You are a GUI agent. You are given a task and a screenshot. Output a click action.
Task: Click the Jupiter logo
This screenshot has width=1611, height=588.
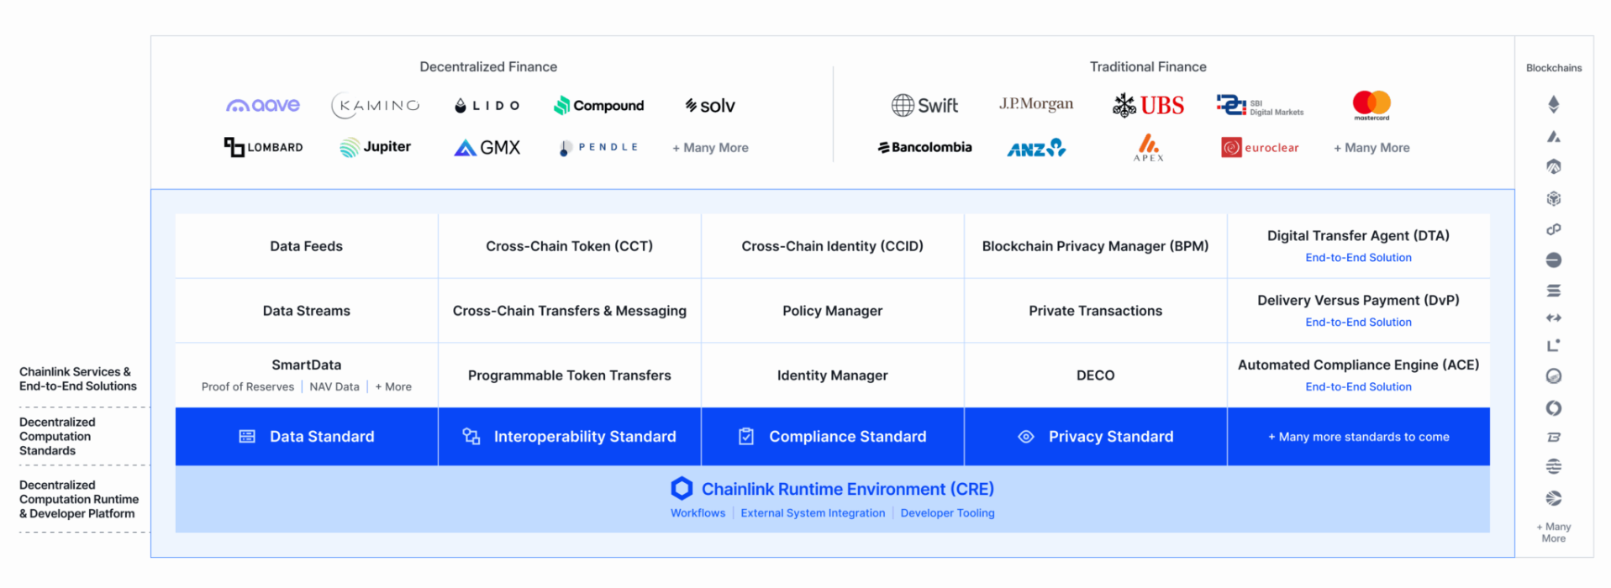coord(376,147)
